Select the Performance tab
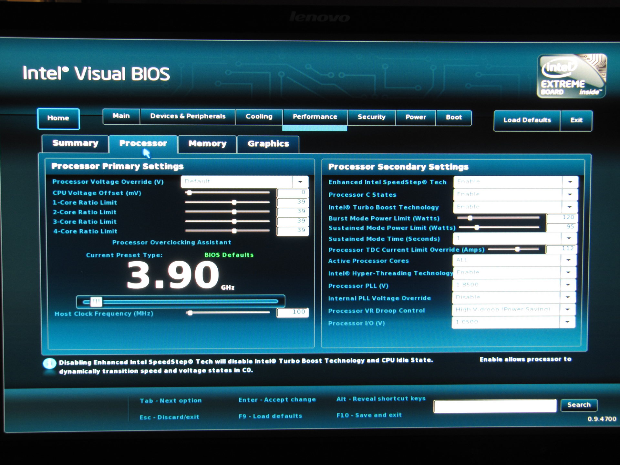 [x=315, y=117]
